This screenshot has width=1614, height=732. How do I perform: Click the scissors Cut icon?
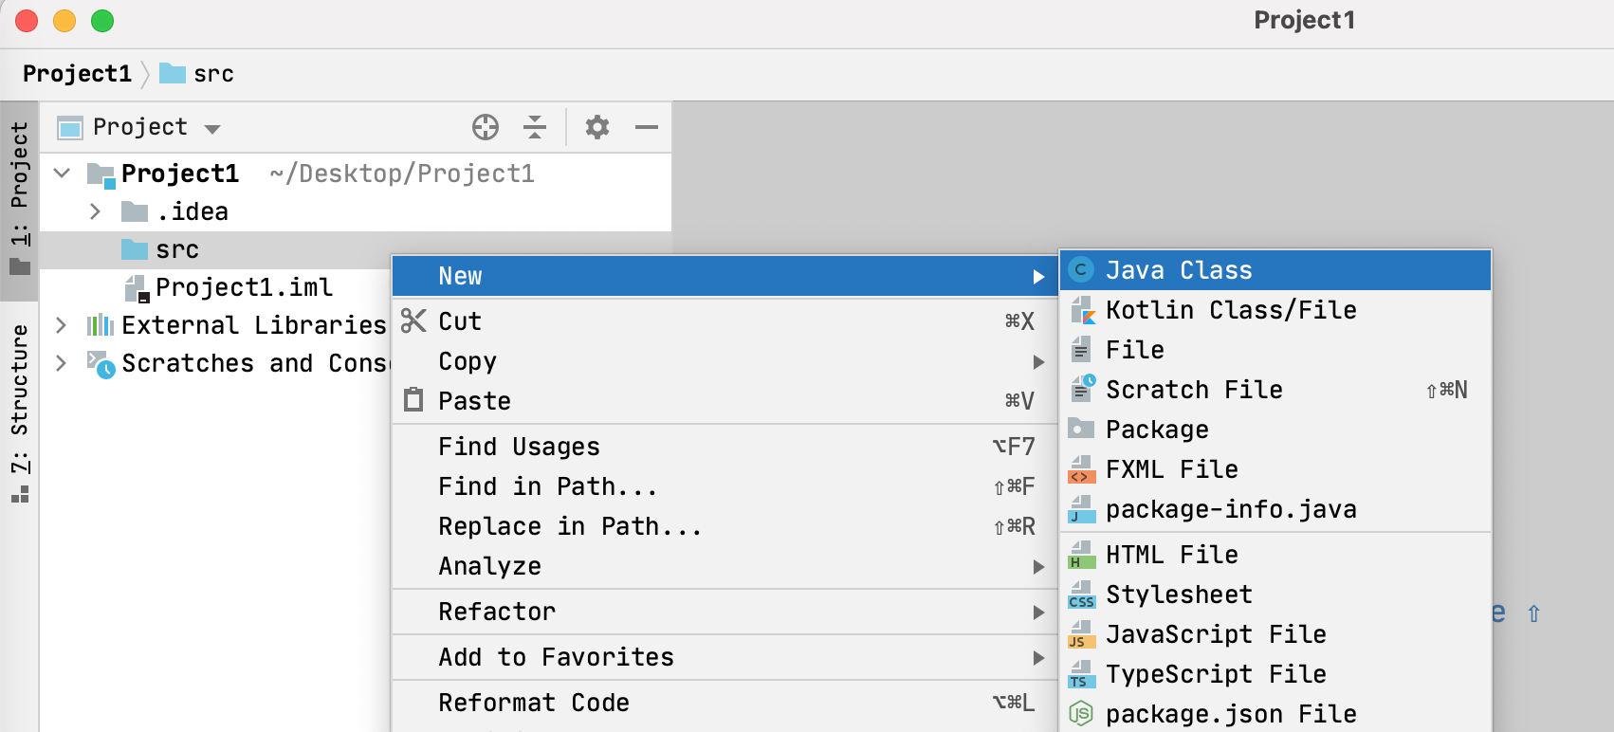(413, 320)
